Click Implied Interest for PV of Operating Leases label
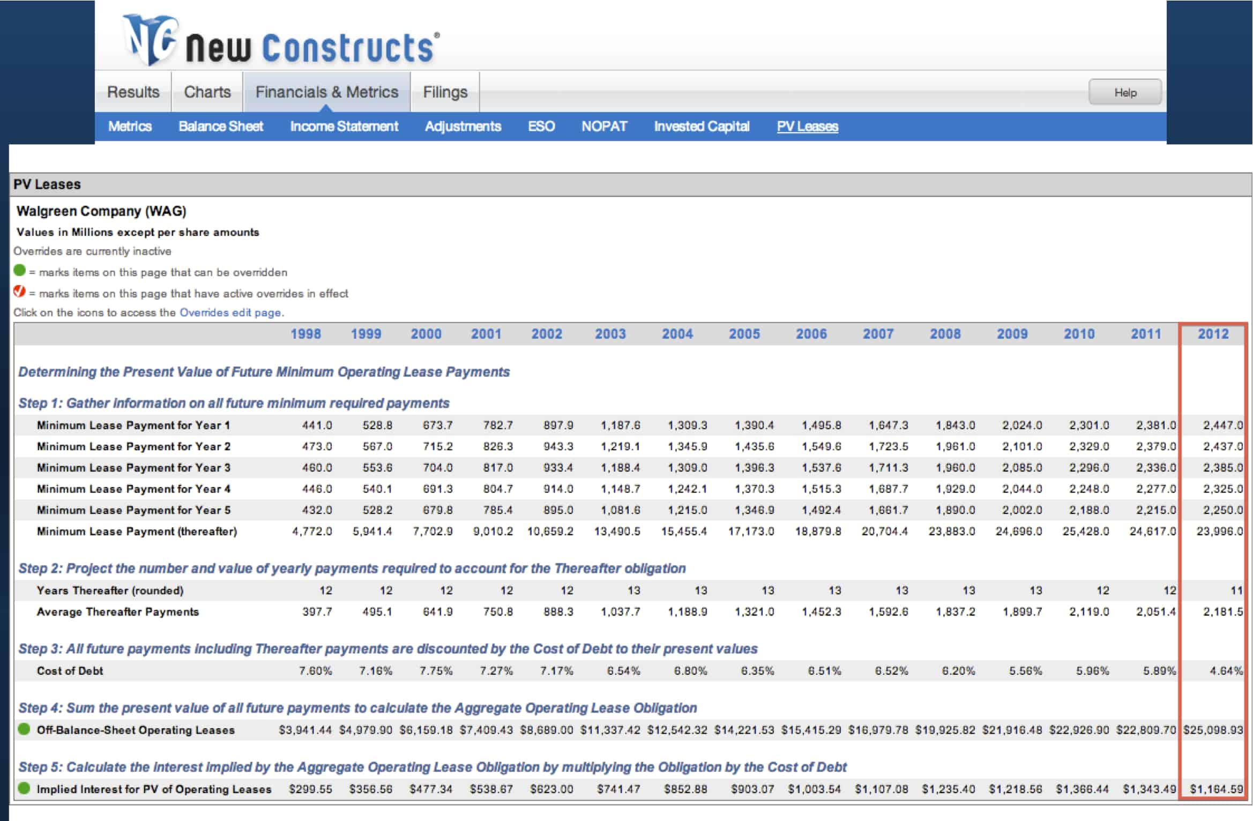 [154, 789]
